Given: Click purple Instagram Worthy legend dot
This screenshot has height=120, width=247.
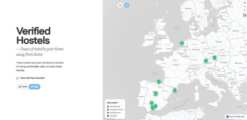Looking at the screenshot, I should pos(108,110).
